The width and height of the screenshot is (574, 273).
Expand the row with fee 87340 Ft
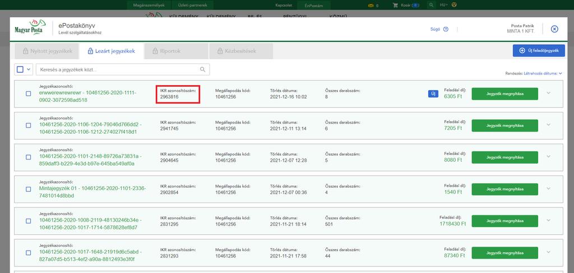[x=548, y=252]
